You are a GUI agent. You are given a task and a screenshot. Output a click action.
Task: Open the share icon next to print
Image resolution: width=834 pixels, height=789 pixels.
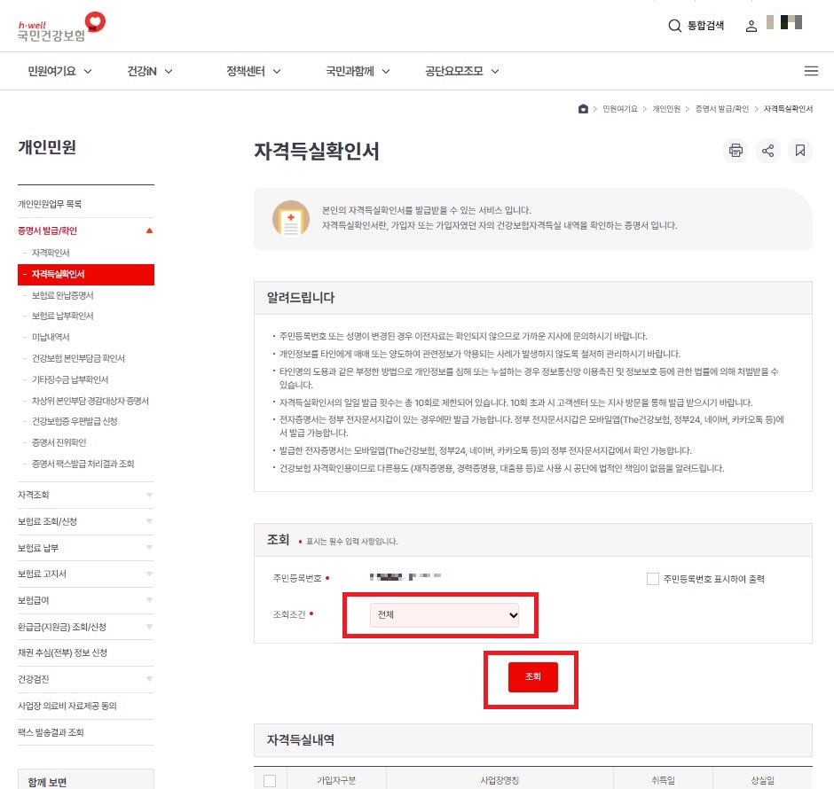[767, 150]
